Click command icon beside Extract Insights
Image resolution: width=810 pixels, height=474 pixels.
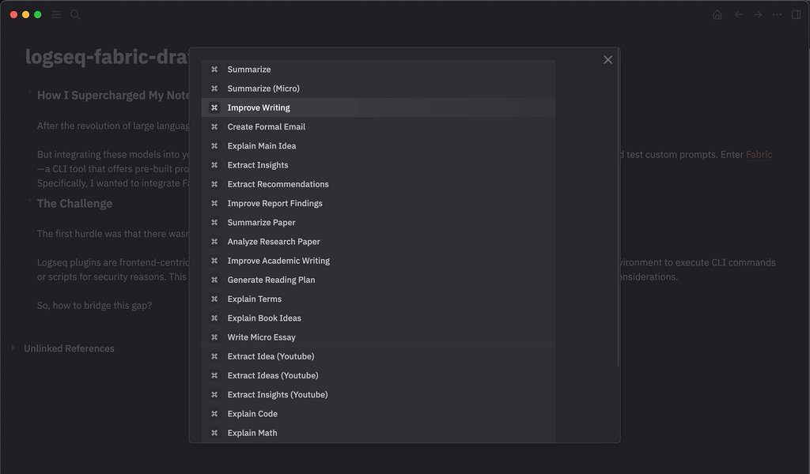point(214,164)
